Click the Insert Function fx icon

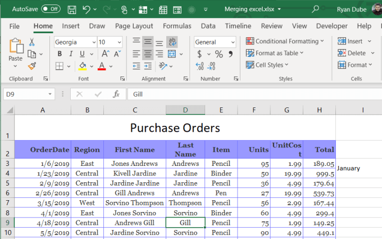tap(116, 94)
